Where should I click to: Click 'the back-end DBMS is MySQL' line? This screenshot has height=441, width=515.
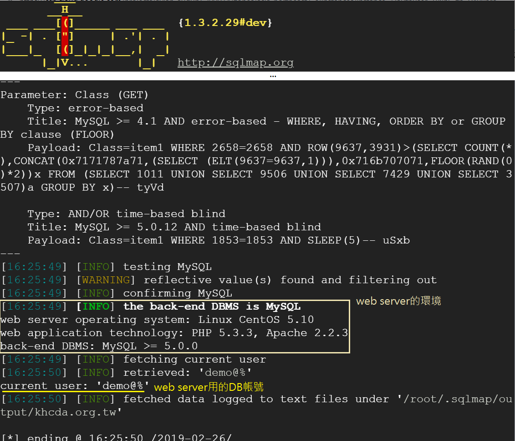(x=151, y=306)
